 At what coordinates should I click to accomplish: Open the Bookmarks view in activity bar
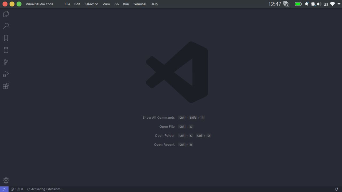6,38
